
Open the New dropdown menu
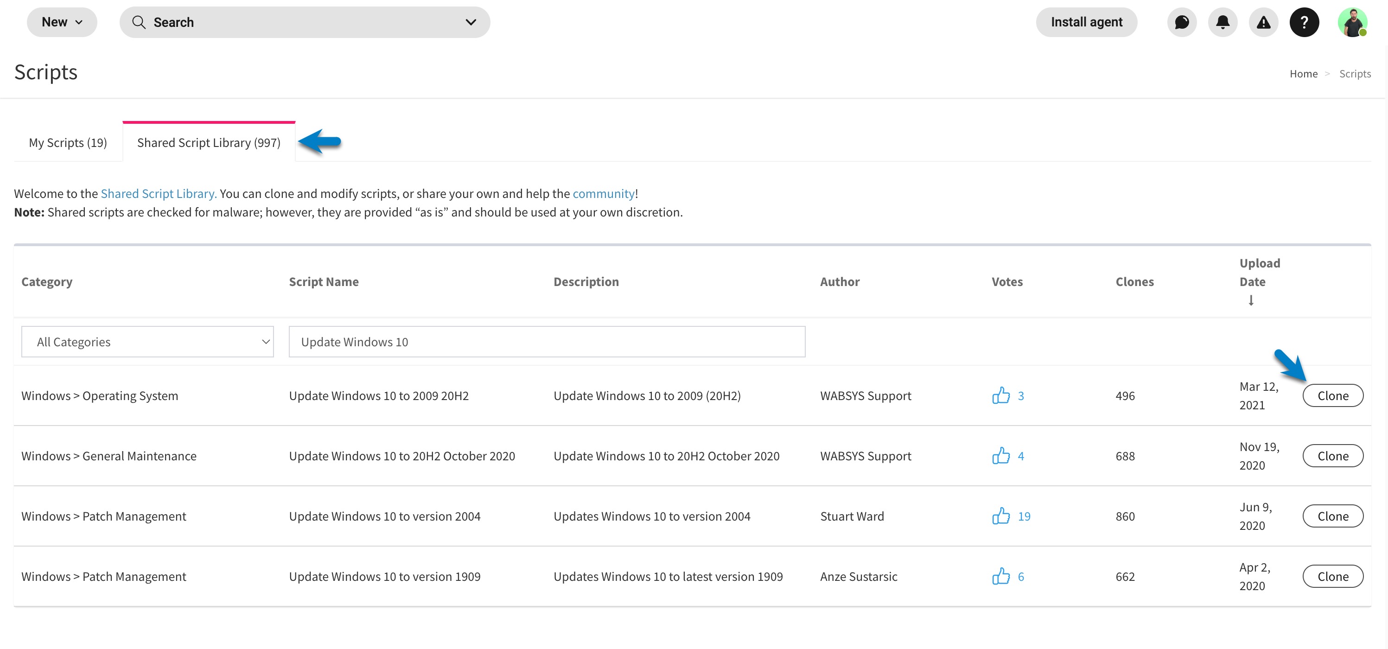click(62, 22)
